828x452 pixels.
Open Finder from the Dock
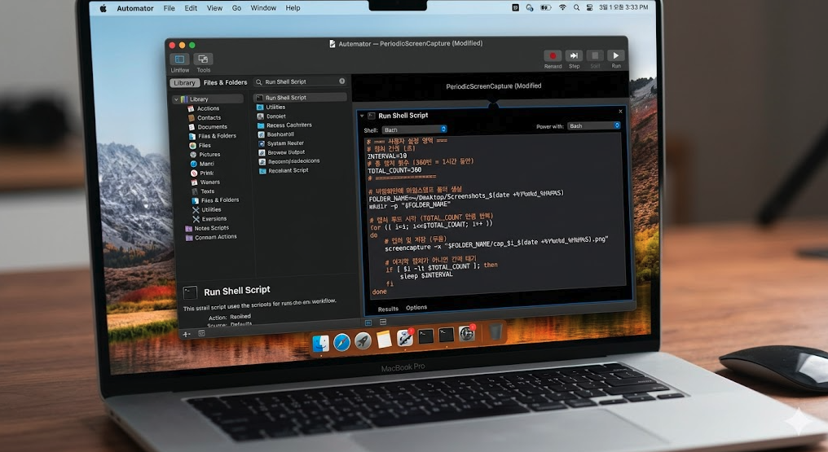coord(320,344)
